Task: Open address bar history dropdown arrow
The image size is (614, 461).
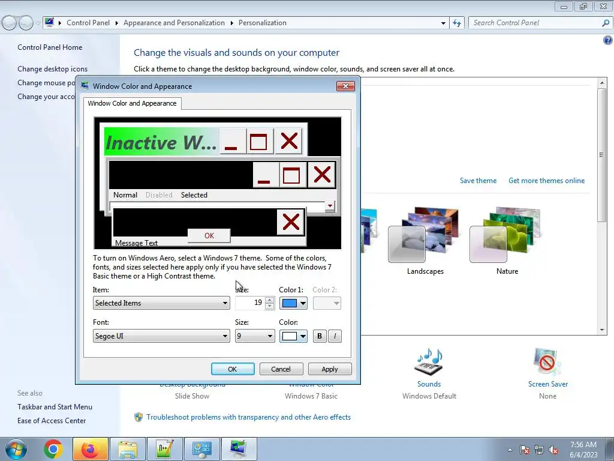Action: (443, 23)
